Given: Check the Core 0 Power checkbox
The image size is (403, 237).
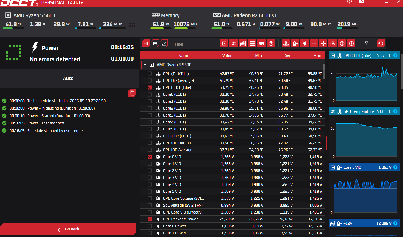Looking at the screenshot, I should [x=150, y=226].
